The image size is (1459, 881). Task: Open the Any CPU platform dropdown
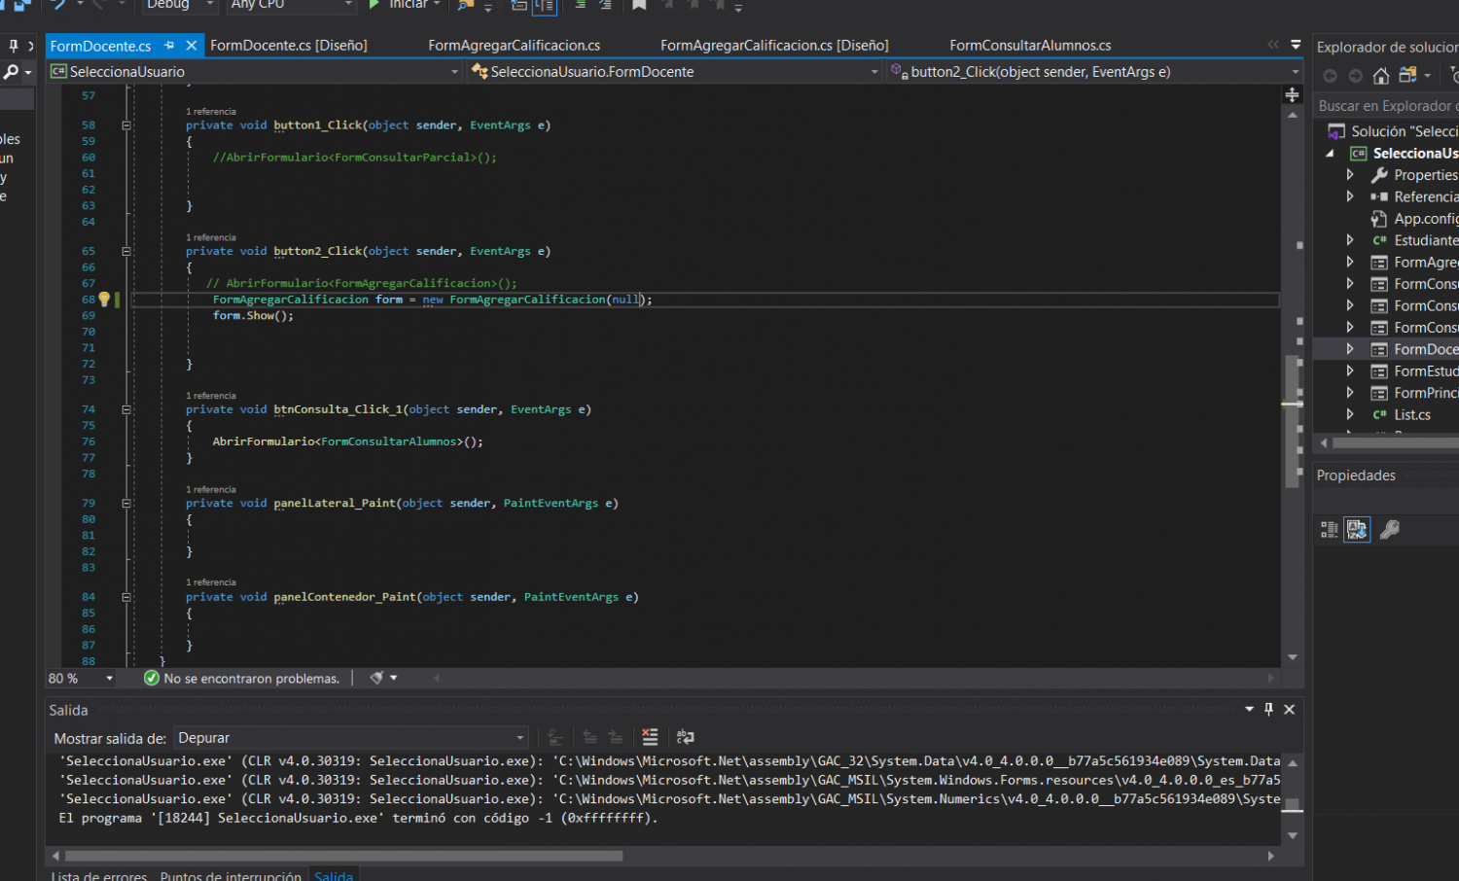click(x=292, y=5)
